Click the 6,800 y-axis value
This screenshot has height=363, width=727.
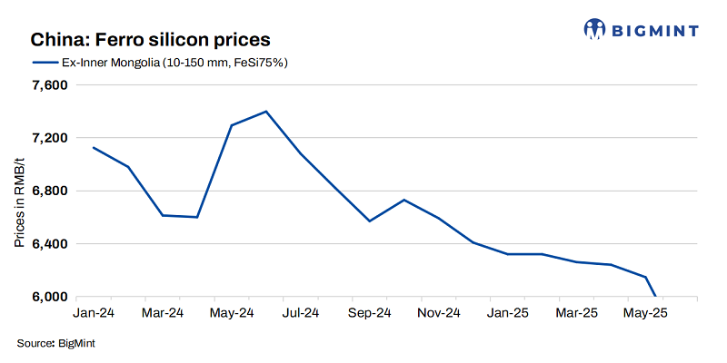coord(51,191)
